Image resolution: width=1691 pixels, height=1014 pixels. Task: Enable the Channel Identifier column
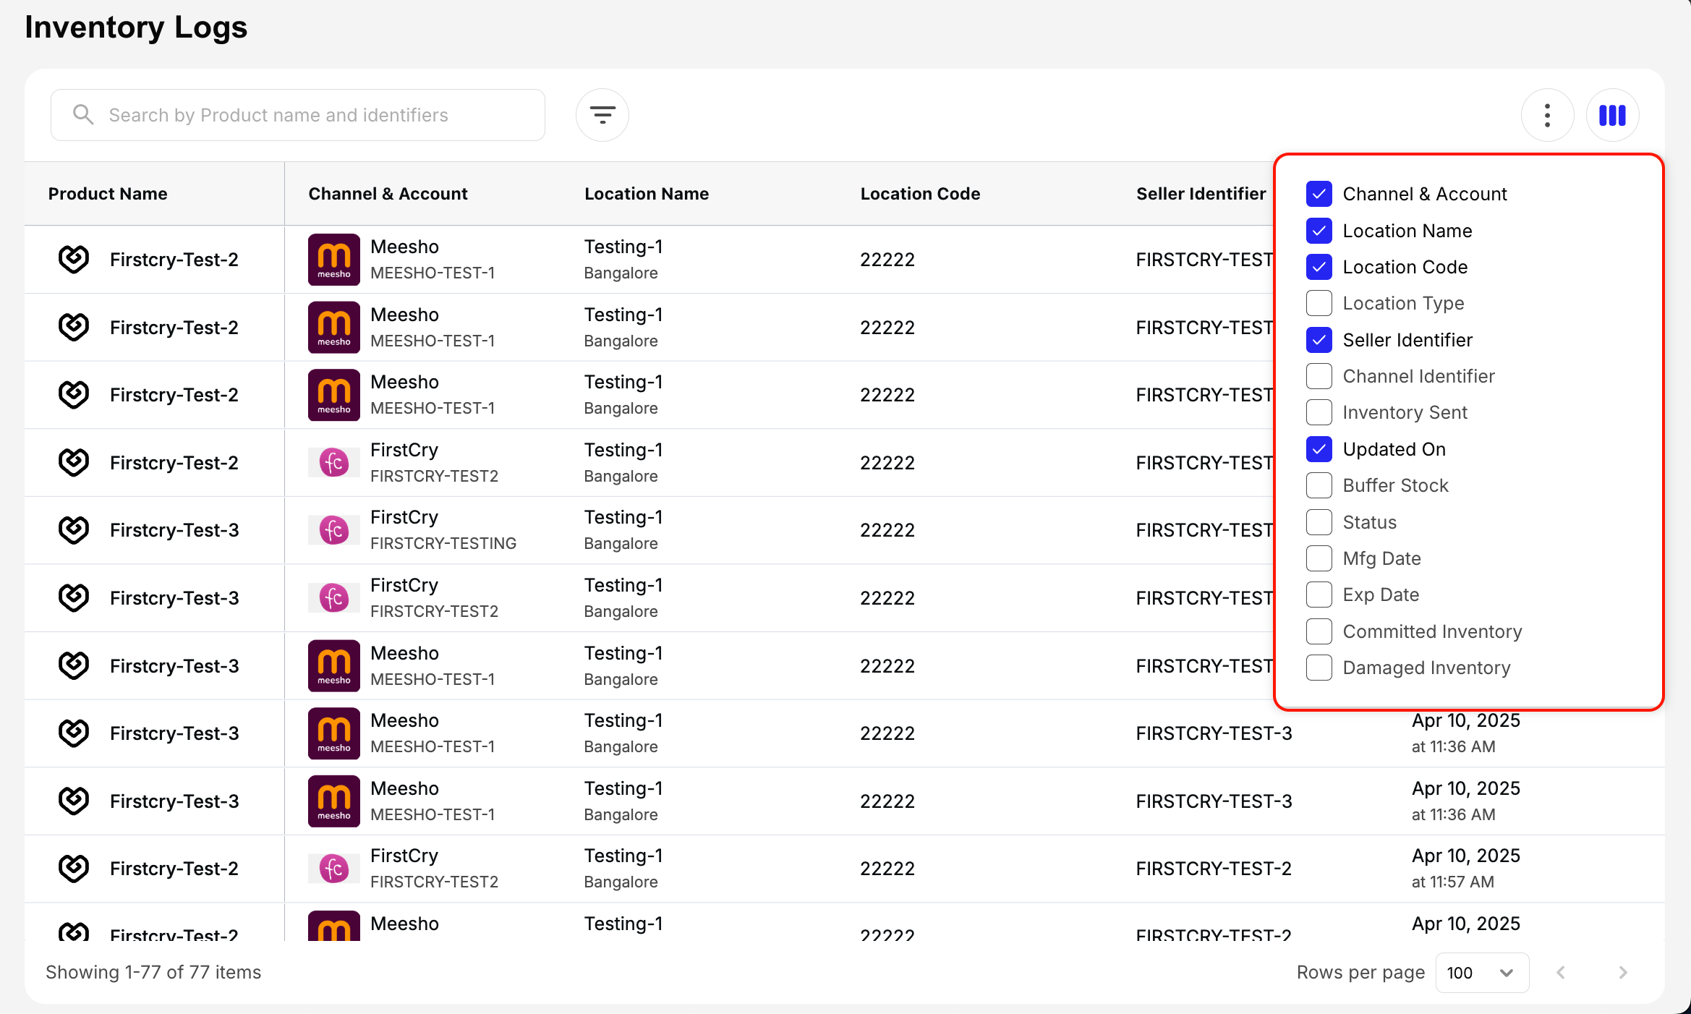(1319, 376)
